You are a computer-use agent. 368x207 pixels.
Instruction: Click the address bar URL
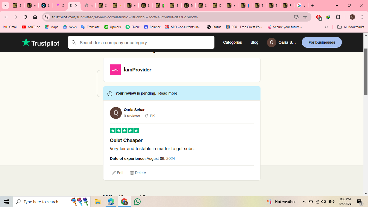pos(125,17)
